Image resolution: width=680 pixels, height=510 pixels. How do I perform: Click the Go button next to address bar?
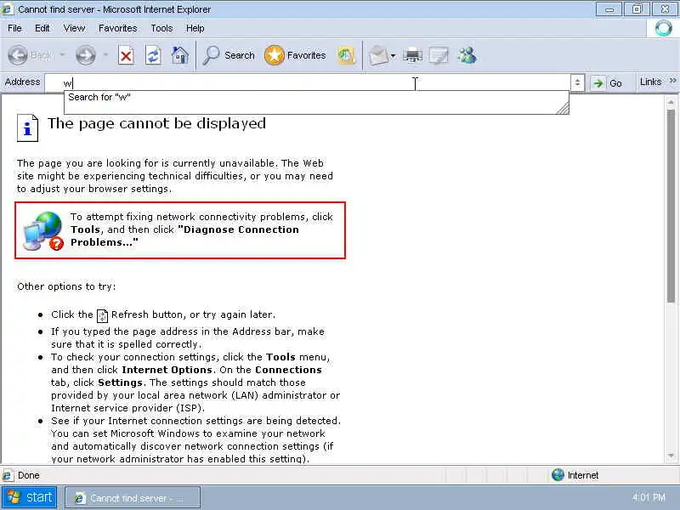[607, 82]
